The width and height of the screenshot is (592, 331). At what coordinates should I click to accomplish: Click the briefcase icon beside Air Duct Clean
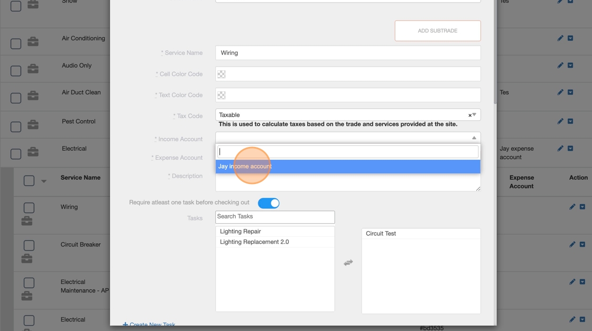(x=33, y=96)
